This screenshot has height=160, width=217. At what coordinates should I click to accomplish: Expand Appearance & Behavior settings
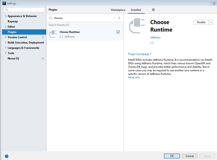click(x=5, y=16)
